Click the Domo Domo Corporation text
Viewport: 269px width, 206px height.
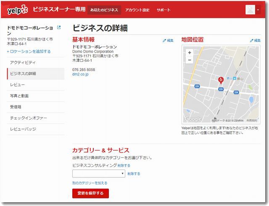(93, 51)
